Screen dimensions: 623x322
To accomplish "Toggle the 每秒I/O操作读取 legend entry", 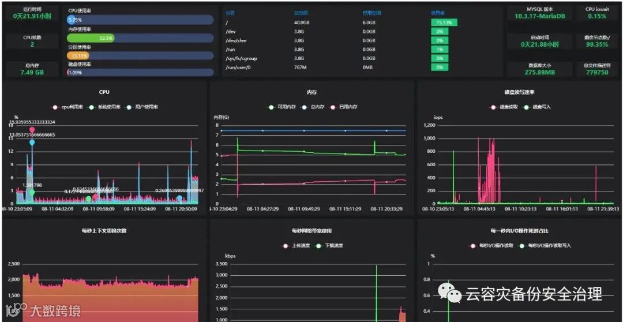I will click(491, 246).
